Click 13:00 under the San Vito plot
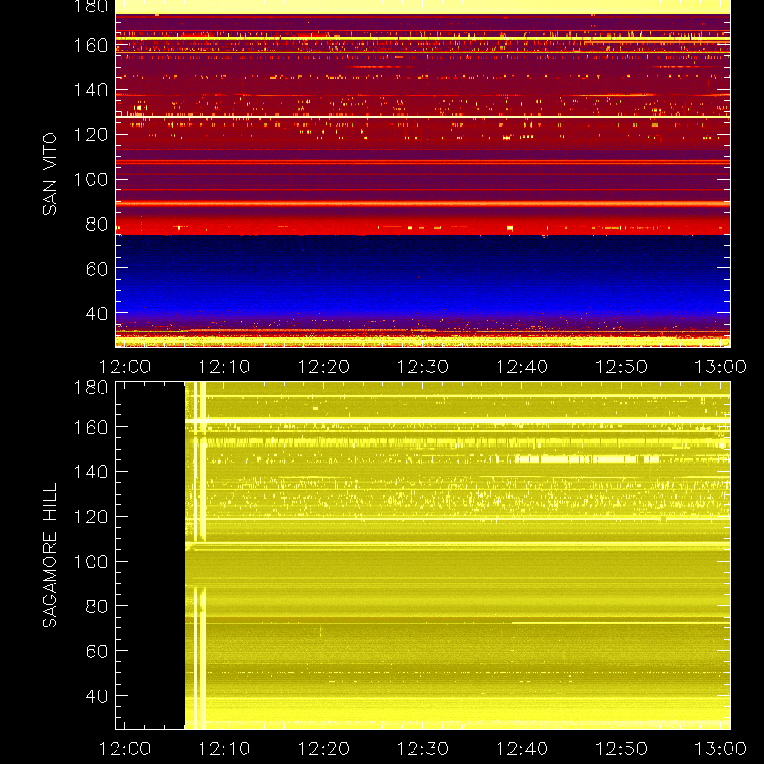 click(720, 367)
